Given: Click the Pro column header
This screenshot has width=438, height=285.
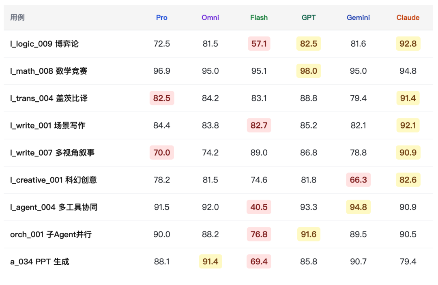Looking at the screenshot, I should (161, 17).
